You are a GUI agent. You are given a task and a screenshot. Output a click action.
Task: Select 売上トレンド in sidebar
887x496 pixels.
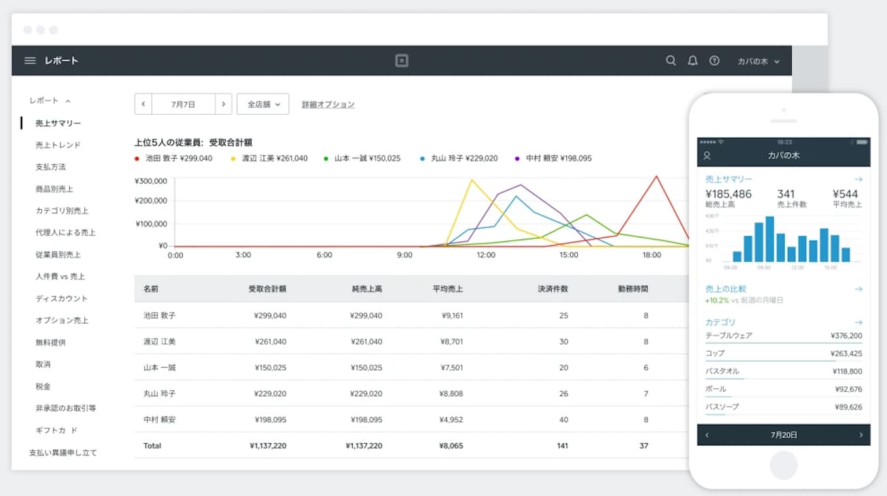(58, 145)
